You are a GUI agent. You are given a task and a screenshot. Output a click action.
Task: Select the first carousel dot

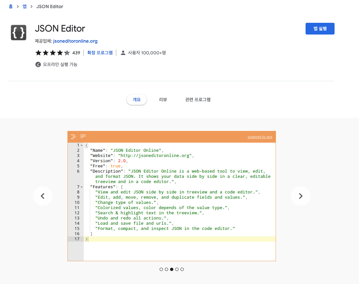[161, 269]
